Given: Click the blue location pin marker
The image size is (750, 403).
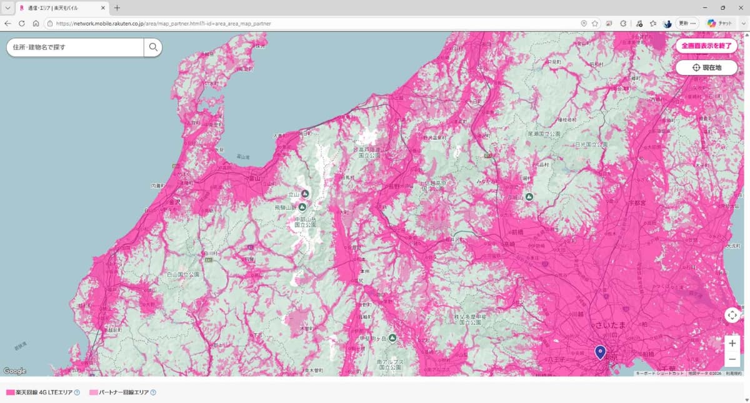Looking at the screenshot, I should 600,352.
